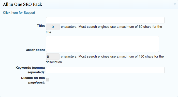Focus the Description text area
This screenshot has height=97, width=178.
pyautogui.click(x=102, y=44)
